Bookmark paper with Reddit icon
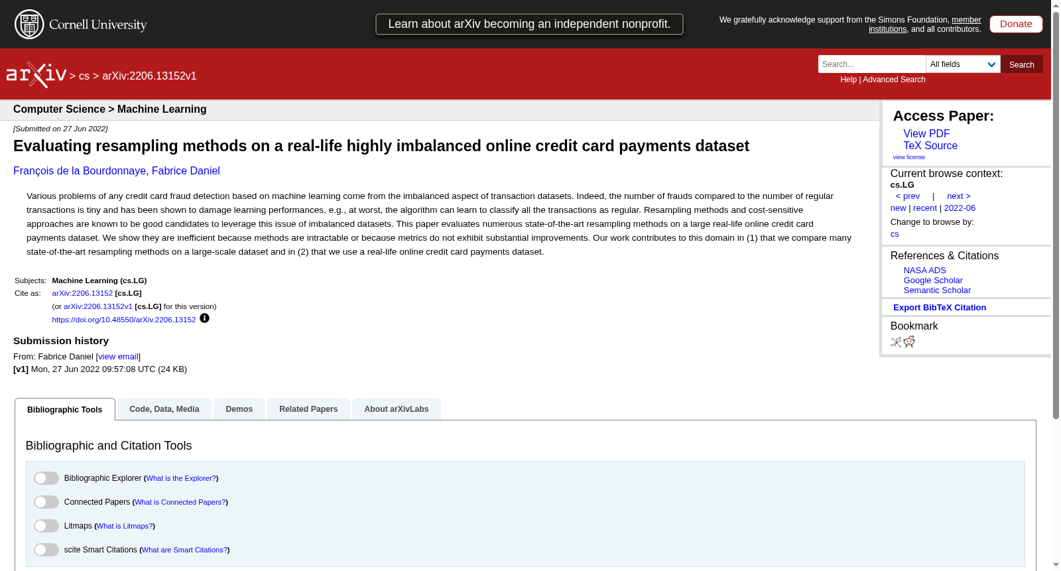Viewport: 1061px width, 571px height. pos(909,342)
